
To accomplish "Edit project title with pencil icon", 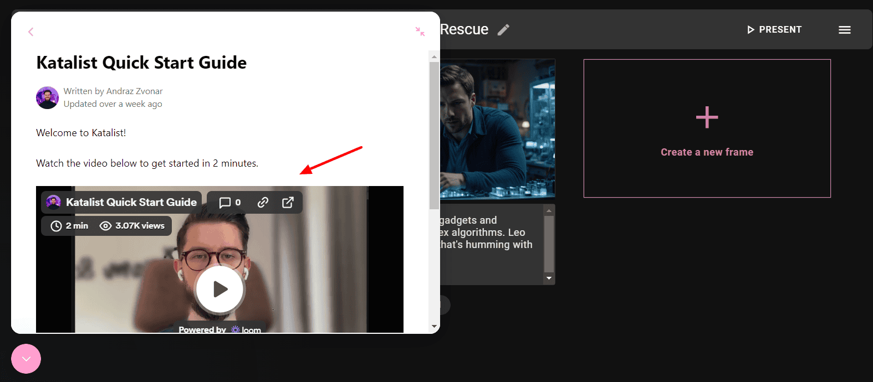I will point(503,30).
